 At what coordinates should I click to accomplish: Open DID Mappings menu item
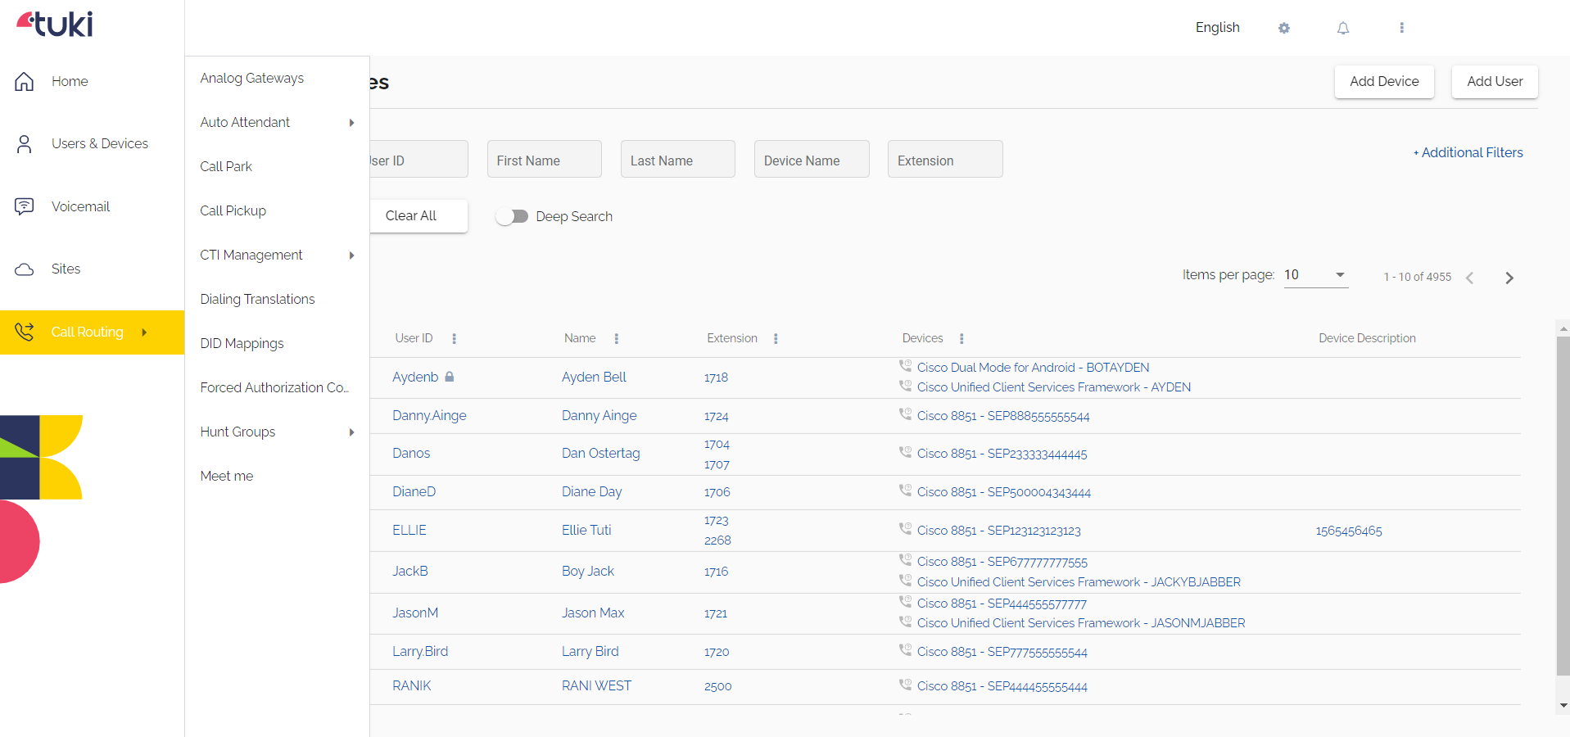(x=242, y=344)
